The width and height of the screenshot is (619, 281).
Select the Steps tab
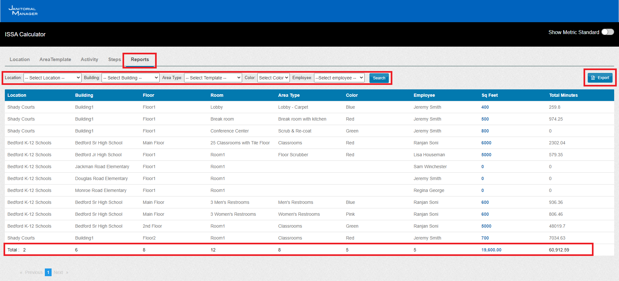tap(114, 59)
